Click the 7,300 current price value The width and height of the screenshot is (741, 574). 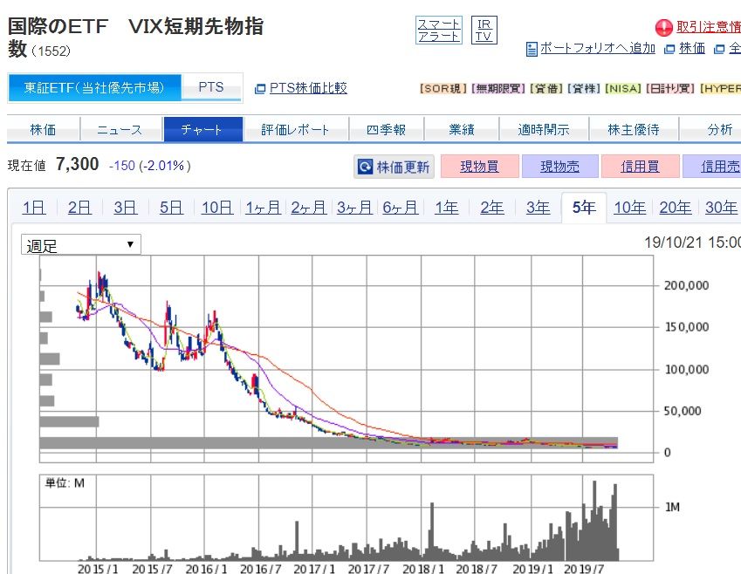[x=77, y=164]
